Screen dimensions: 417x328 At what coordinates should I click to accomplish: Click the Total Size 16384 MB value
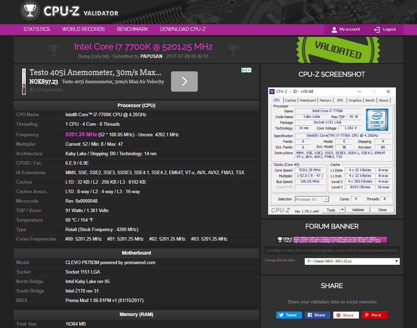(x=76, y=324)
